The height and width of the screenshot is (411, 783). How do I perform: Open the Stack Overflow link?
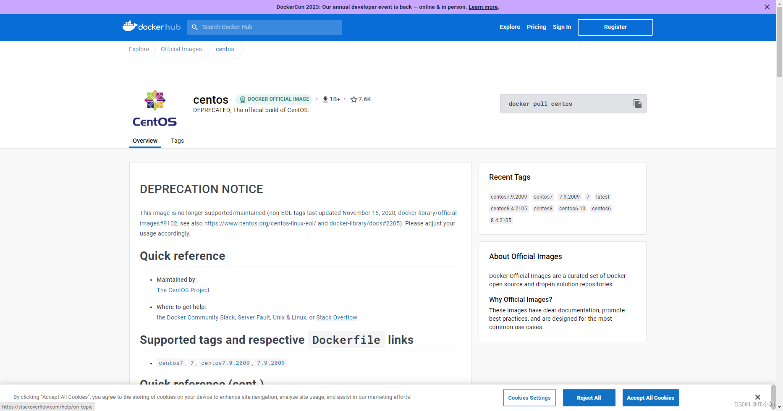(x=337, y=317)
